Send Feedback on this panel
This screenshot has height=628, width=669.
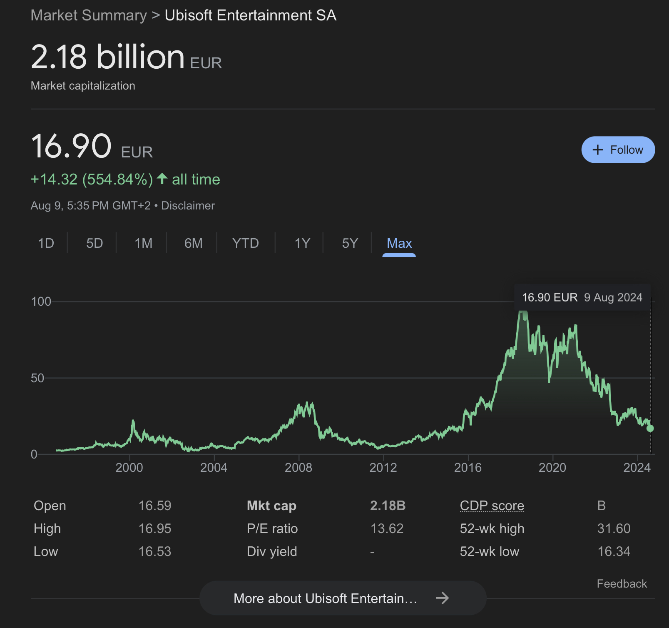click(x=622, y=583)
